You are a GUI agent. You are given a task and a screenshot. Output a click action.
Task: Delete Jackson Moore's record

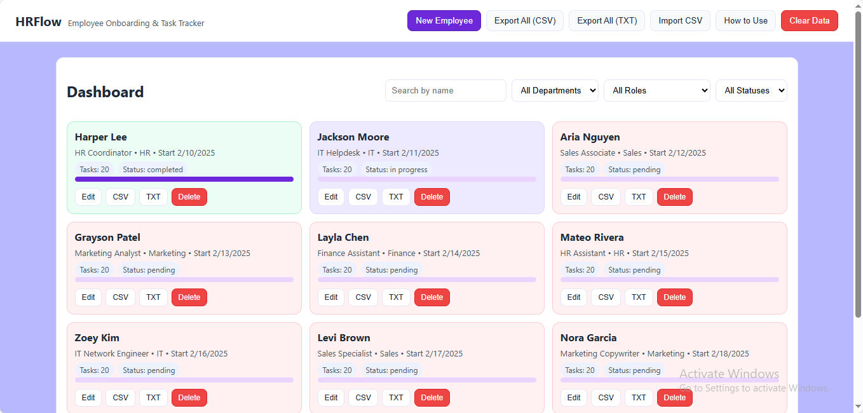pos(431,197)
